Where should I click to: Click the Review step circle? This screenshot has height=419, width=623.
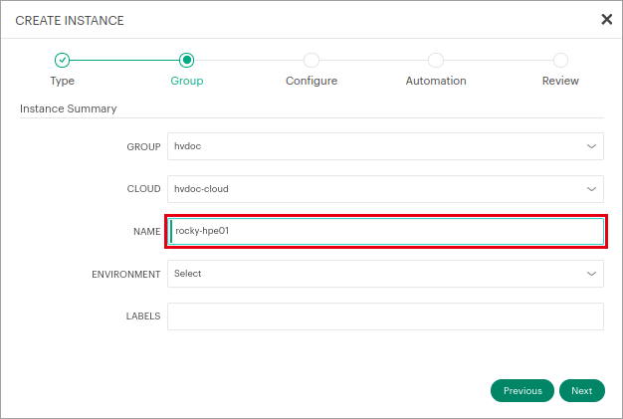pos(560,60)
